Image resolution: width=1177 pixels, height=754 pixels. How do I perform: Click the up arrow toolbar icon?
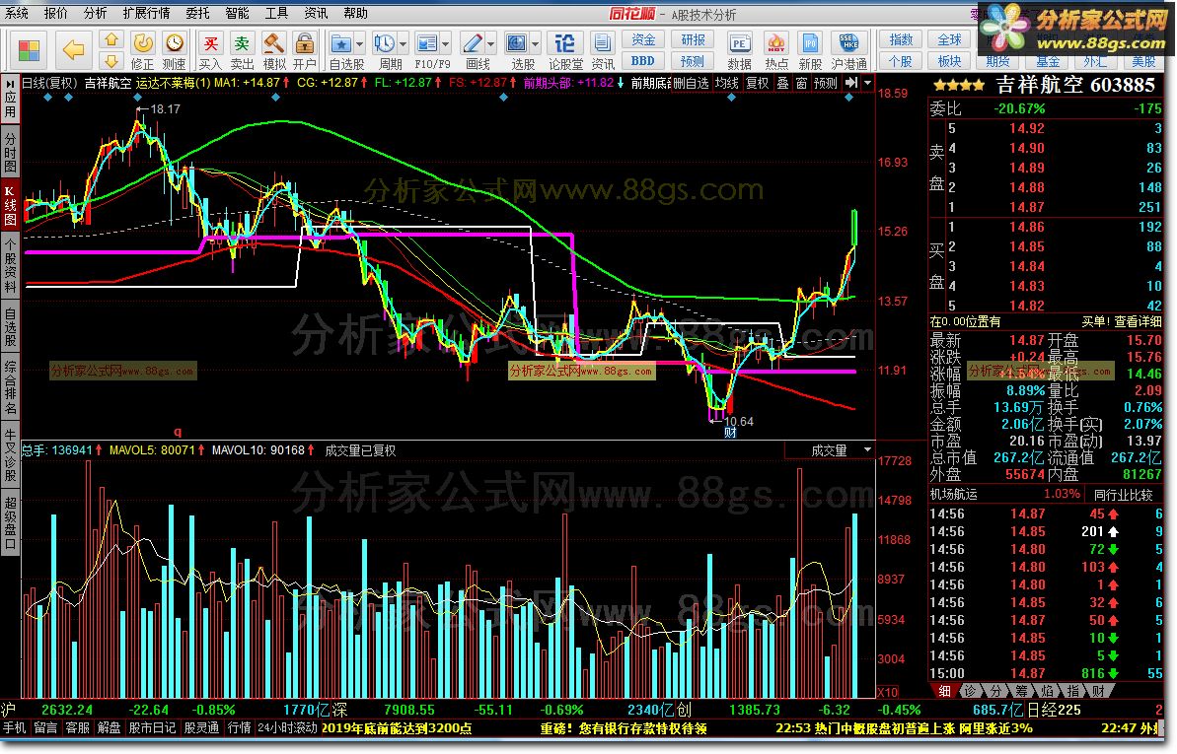(111, 39)
